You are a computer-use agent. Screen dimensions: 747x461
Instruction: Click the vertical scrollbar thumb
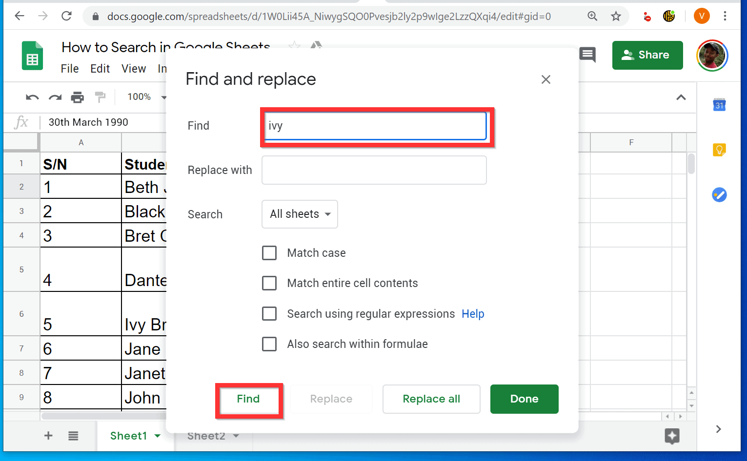[x=691, y=164]
